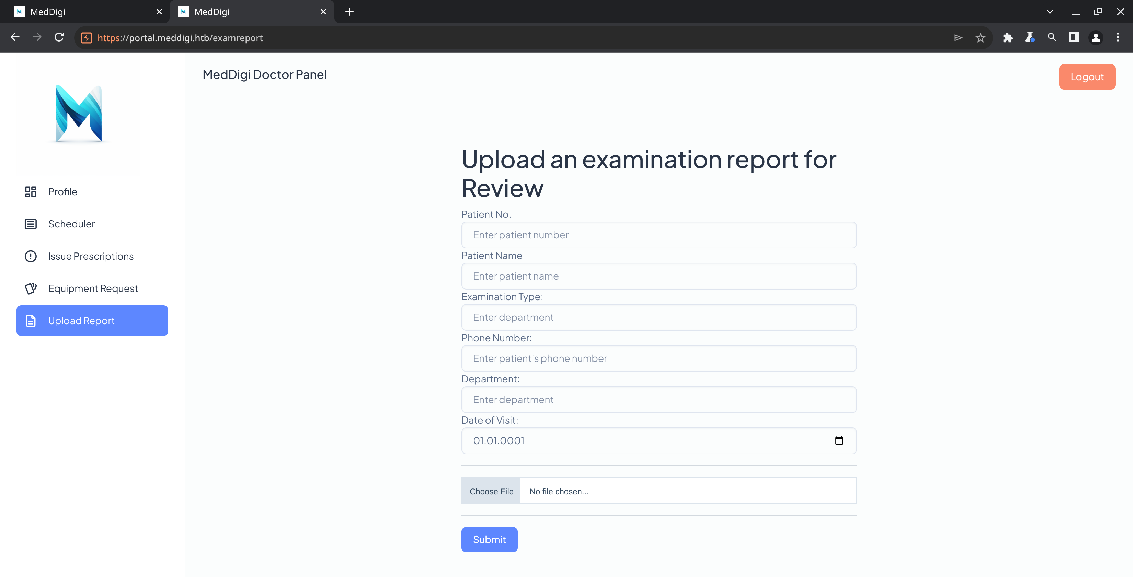Click the Equipment Request cards icon
Screen dimensions: 1133x577
click(x=30, y=288)
